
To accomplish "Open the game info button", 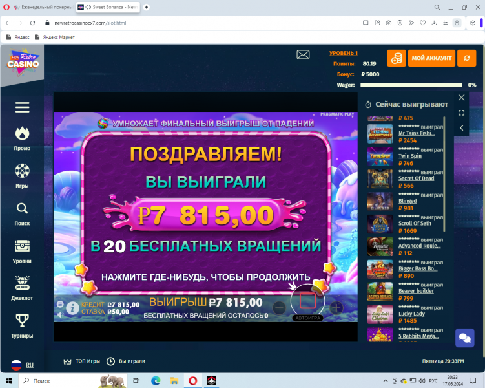I will coord(72,308).
